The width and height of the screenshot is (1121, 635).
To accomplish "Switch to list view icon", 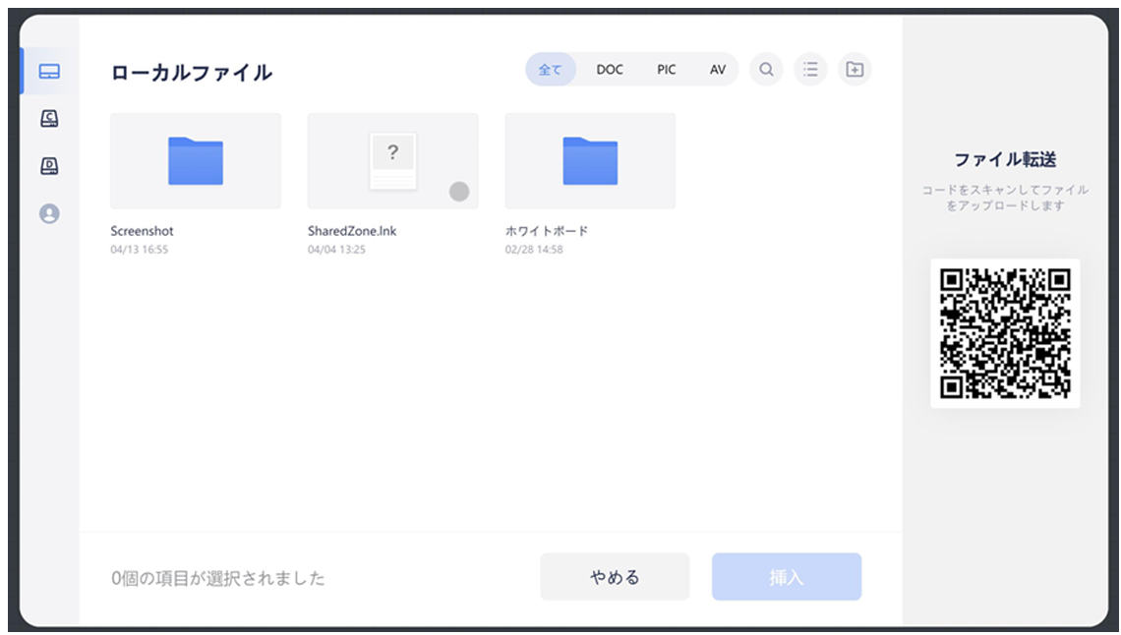I will (x=810, y=69).
